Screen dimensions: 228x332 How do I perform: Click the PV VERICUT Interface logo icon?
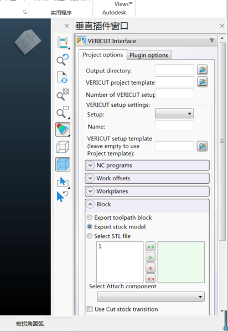tap(81, 40)
